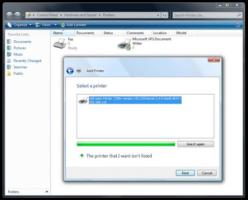Select Printers in the address breadcrumb
Viewport: 248px width, 200px height.
(108, 15)
